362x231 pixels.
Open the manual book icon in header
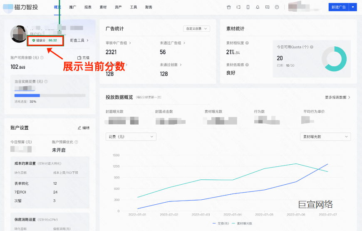pos(238,7)
